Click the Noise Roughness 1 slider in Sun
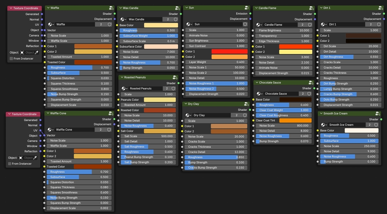Screen dimensions: 387x214 coord(216,84)
